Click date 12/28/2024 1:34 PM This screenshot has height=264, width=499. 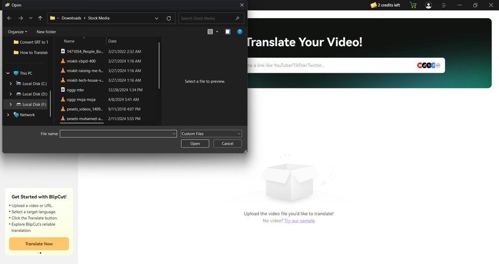(126, 90)
